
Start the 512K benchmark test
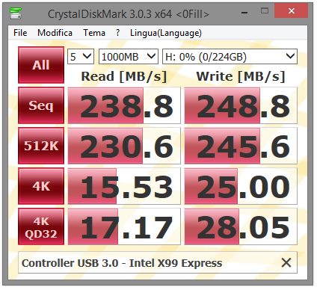pyautogui.click(x=41, y=146)
